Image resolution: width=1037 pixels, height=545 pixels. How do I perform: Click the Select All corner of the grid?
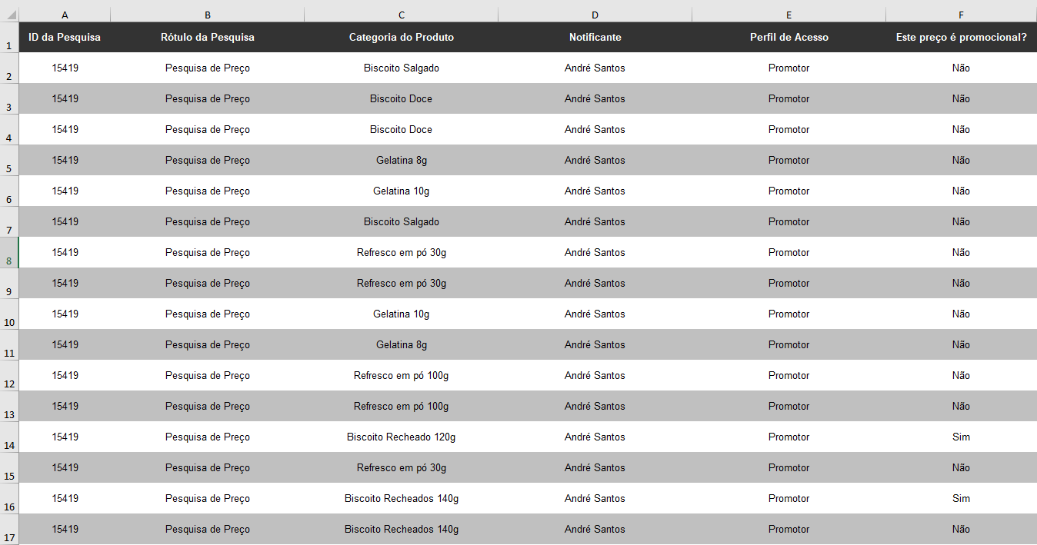point(8,15)
